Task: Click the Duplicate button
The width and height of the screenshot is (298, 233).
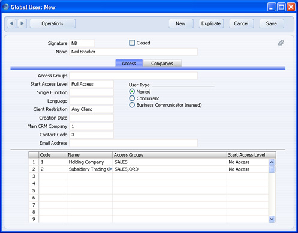Action: pyautogui.click(x=211, y=23)
